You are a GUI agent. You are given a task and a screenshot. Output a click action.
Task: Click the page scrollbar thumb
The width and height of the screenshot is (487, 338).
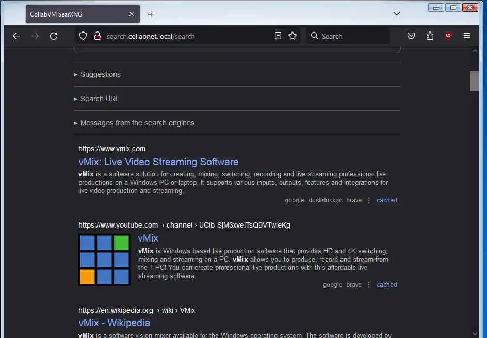[475, 82]
